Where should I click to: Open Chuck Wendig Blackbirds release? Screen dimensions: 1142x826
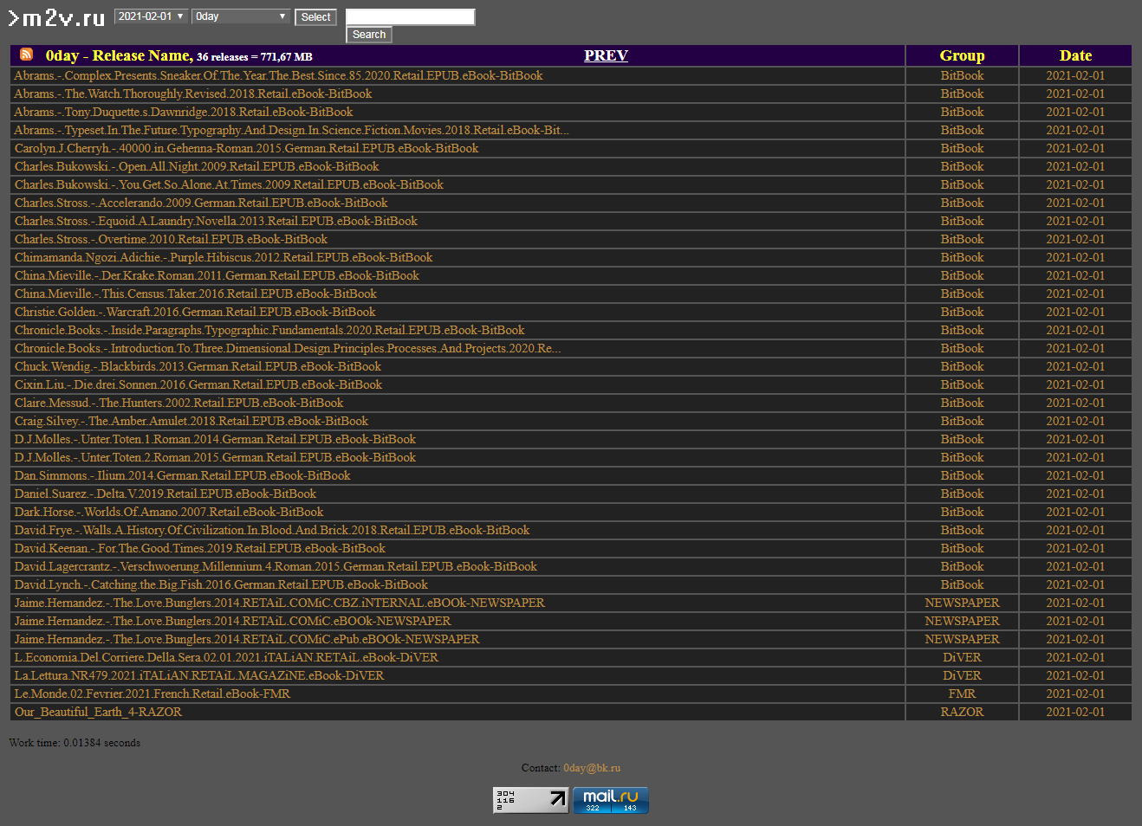point(198,366)
